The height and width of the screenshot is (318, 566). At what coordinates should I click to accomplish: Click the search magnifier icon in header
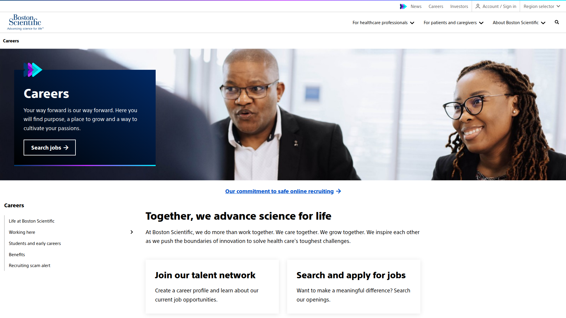(557, 22)
